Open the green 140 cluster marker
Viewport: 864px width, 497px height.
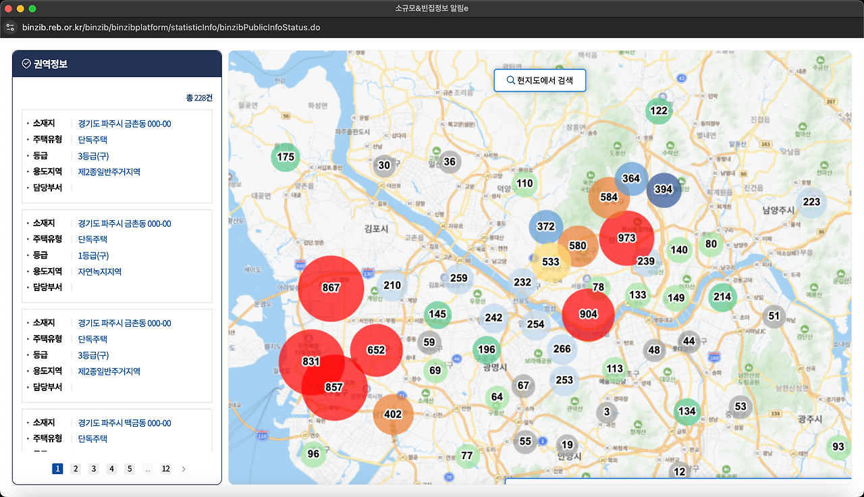(x=679, y=250)
